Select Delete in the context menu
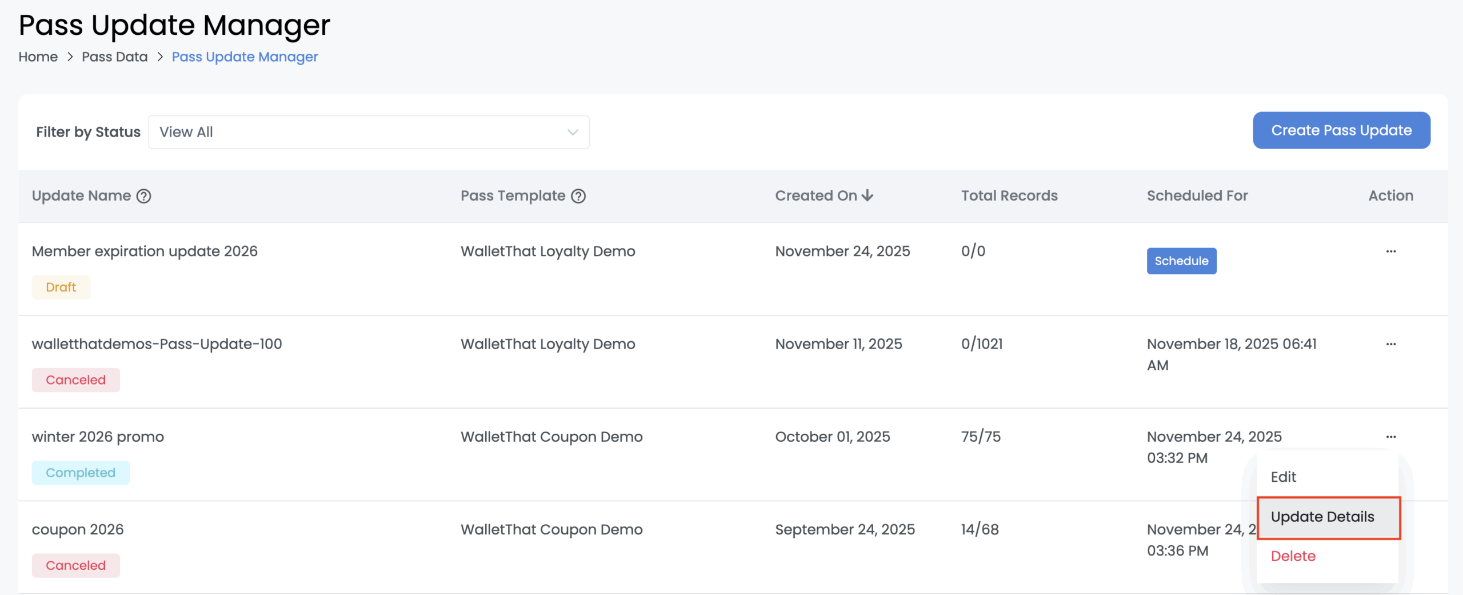Viewport: 1463px width, 595px height. [x=1293, y=556]
